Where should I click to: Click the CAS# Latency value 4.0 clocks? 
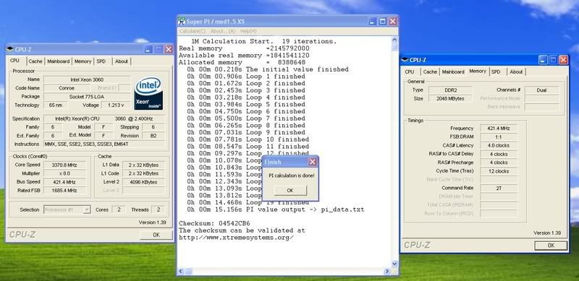[x=499, y=145]
